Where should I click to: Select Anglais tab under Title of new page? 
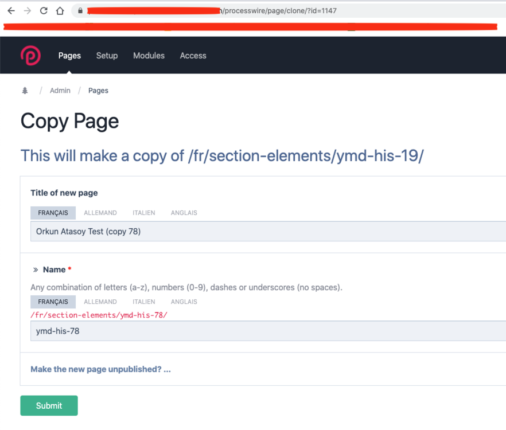(x=184, y=213)
